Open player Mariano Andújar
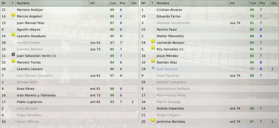 coord(30,10)
